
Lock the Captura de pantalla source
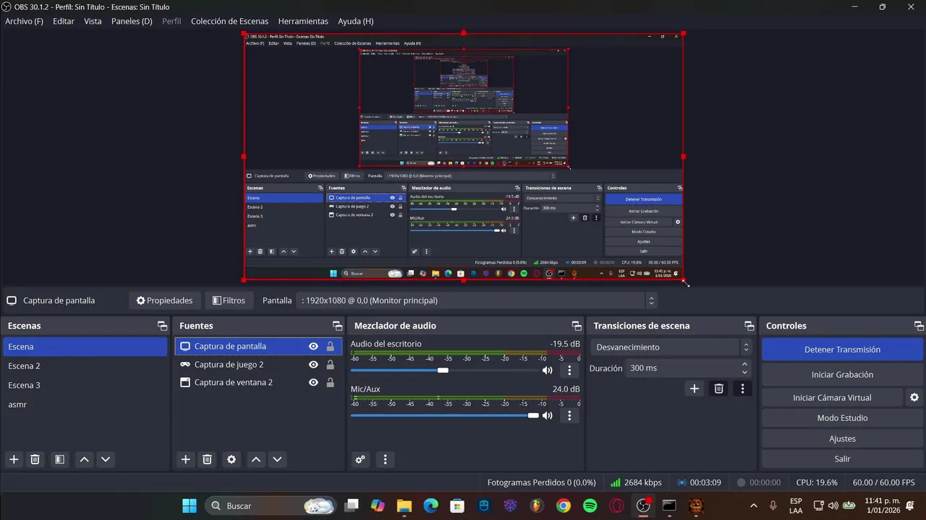(331, 346)
